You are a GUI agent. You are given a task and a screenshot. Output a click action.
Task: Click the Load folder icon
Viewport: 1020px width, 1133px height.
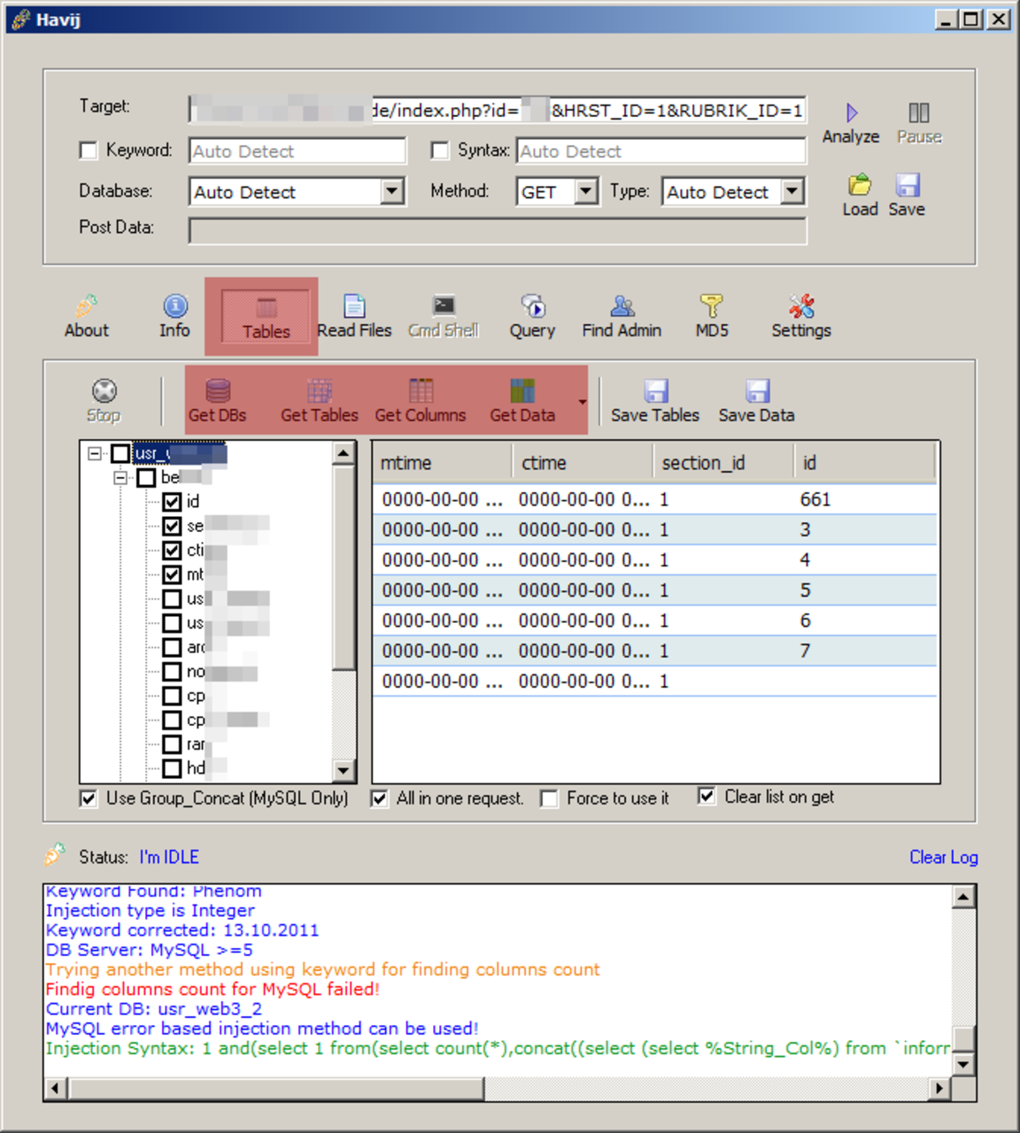pos(860,185)
